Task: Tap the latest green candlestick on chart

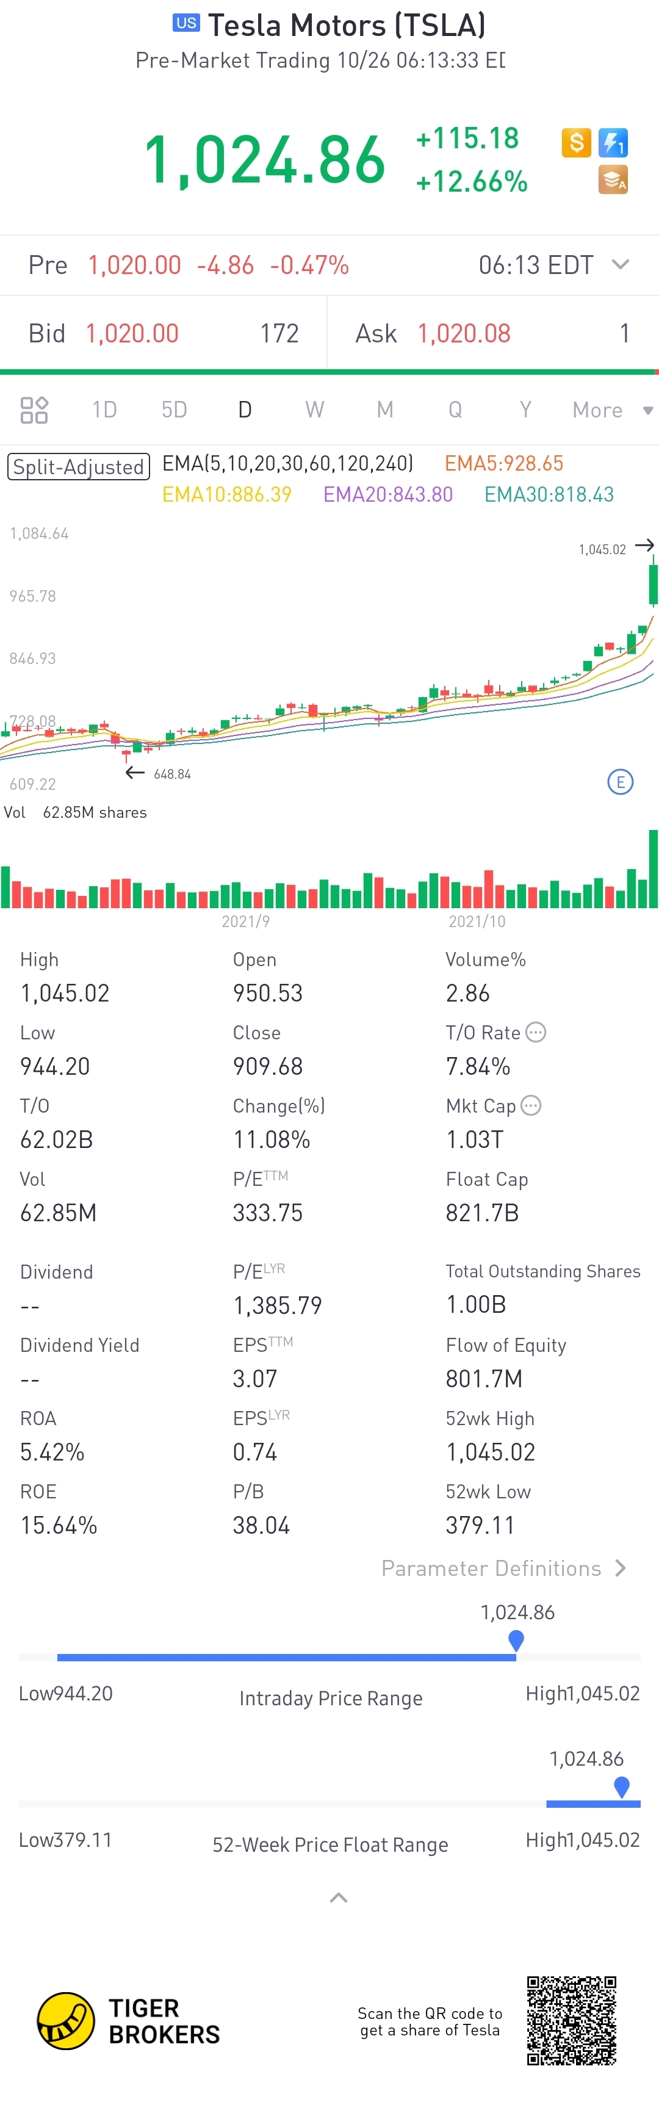Action: [654, 582]
